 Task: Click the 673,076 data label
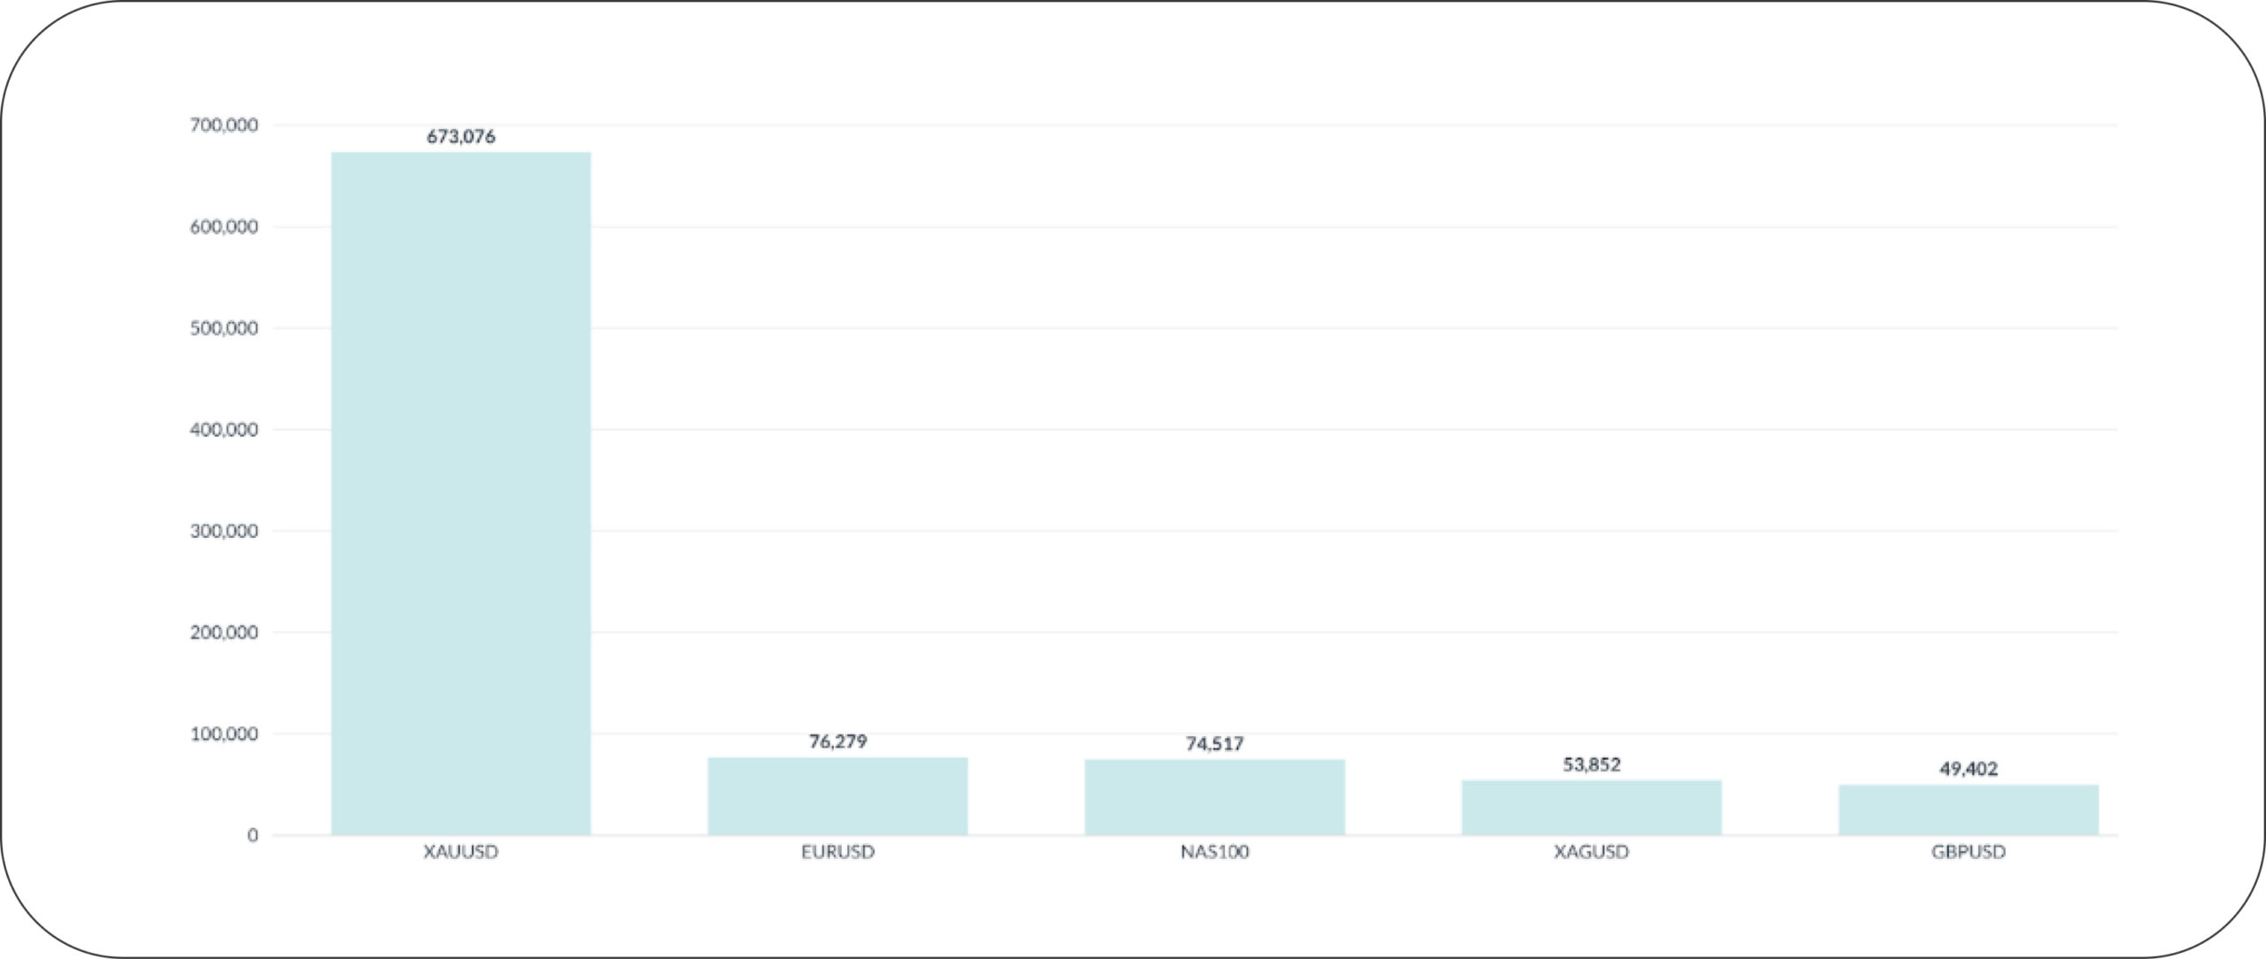460,136
